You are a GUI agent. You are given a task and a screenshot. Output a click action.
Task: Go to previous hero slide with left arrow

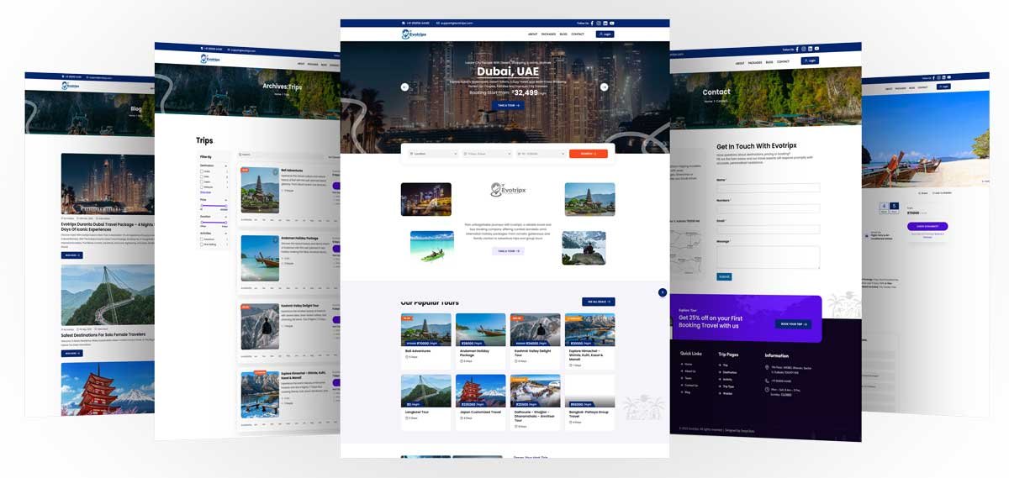(404, 87)
